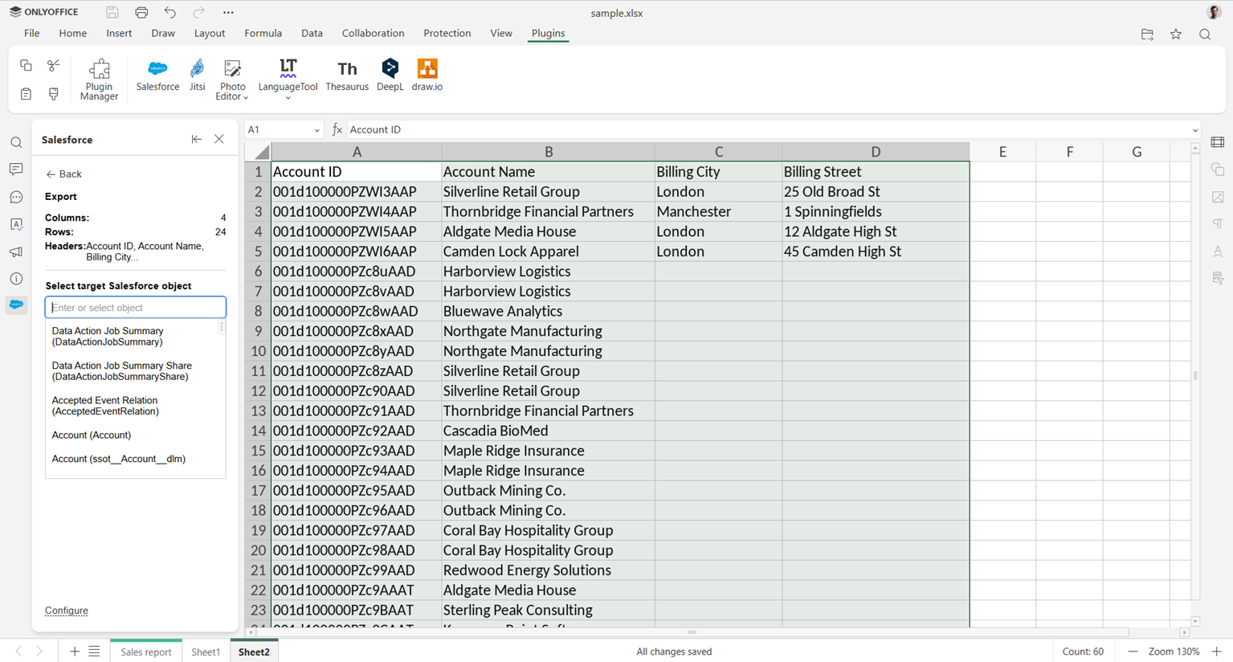Launch the DeepL translator plugin

coord(390,76)
